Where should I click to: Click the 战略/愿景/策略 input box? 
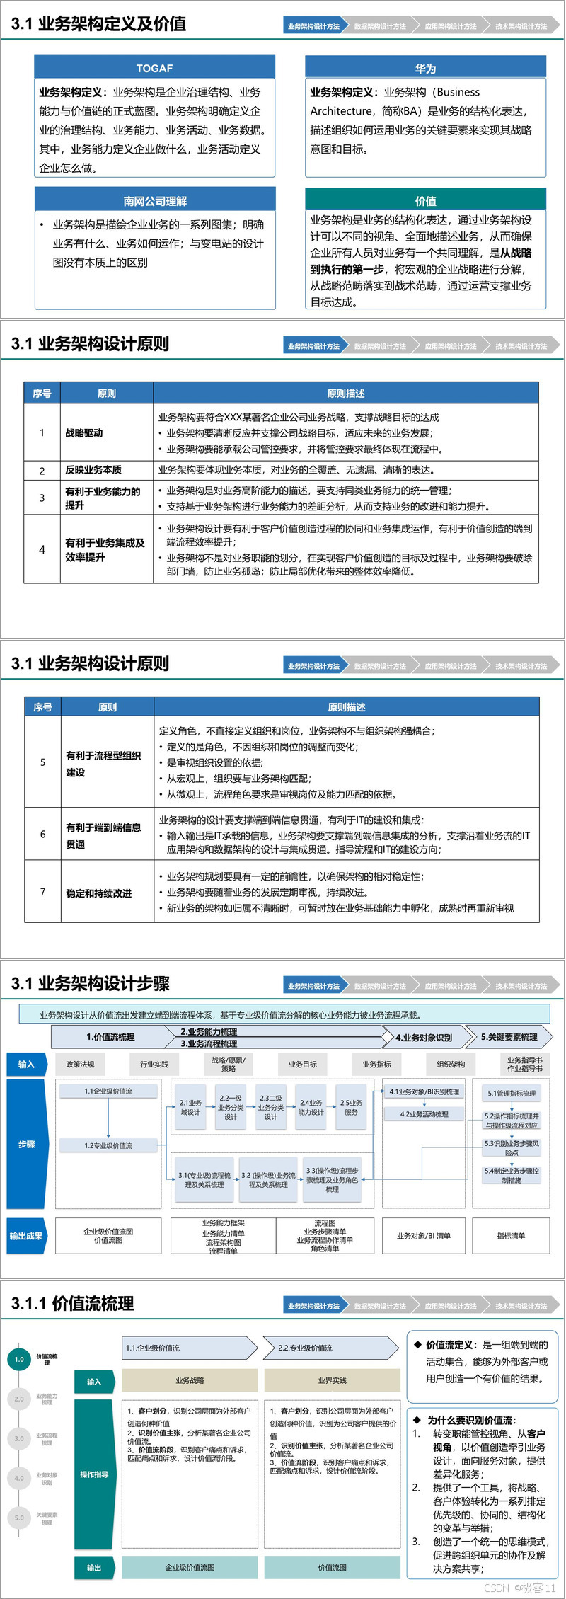click(x=229, y=1064)
